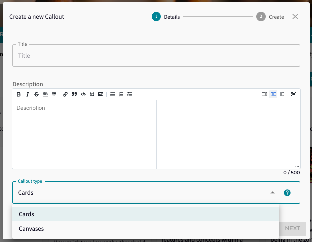Insert a checklist in the description

(130, 94)
